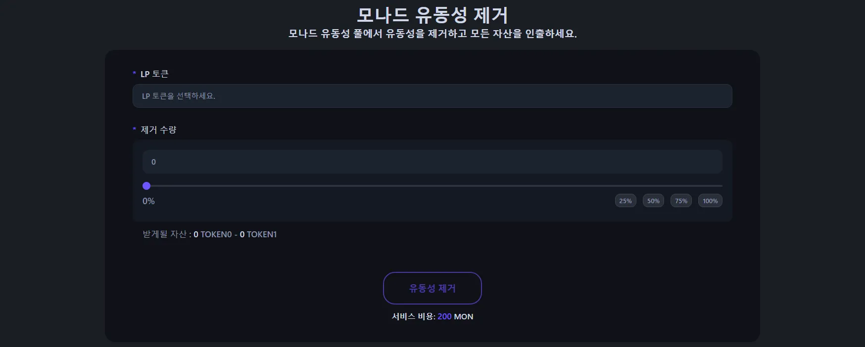Viewport: 865px width, 347px height.
Task: Click the 0% slider value label
Action: 148,201
